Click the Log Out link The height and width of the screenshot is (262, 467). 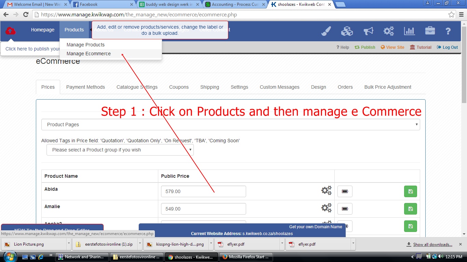coord(447,47)
